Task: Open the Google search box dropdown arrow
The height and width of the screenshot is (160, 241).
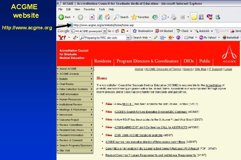Action: (105, 31)
